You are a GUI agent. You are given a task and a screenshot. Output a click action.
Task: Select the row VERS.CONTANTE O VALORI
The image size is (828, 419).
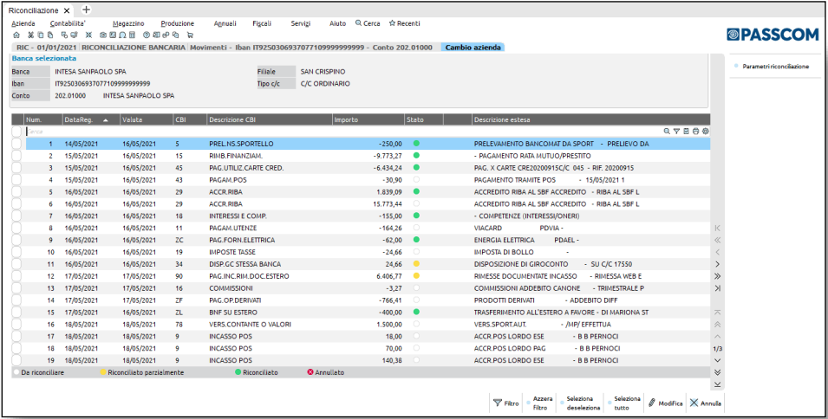click(x=368, y=324)
